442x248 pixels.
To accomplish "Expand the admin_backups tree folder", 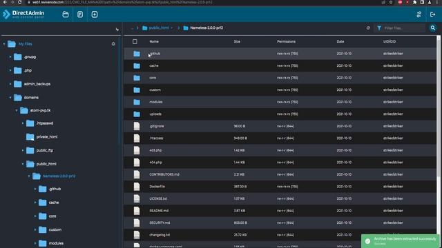I will coord(10,84).
